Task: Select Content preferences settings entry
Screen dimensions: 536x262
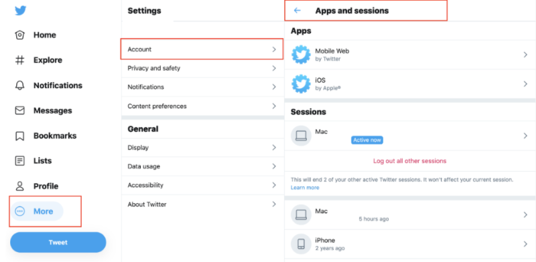Action: tap(203, 106)
